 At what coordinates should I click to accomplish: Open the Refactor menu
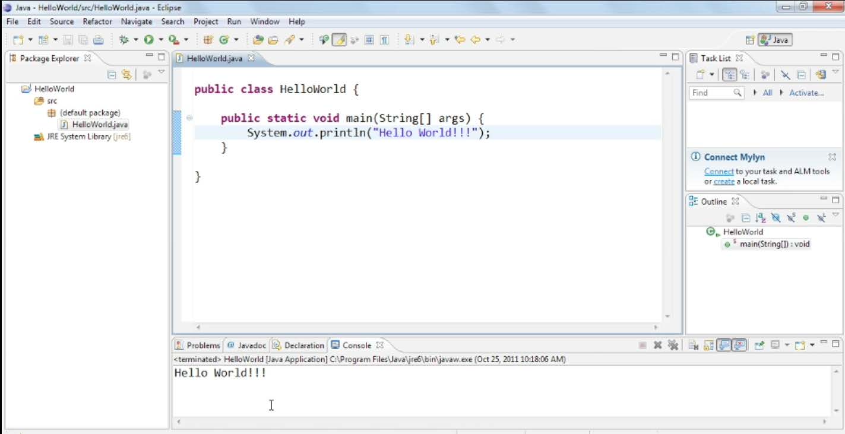[97, 21]
